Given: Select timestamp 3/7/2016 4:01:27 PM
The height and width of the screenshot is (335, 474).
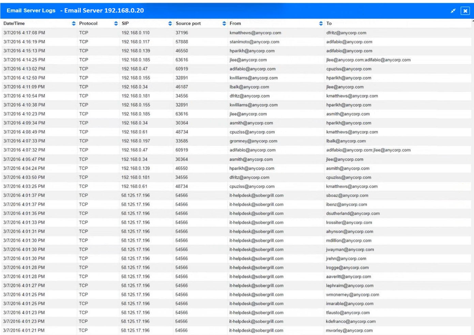Looking at the screenshot, I should [x=24, y=286].
